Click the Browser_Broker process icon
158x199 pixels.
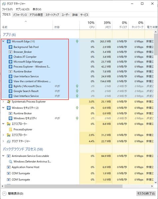(x=10, y=52)
